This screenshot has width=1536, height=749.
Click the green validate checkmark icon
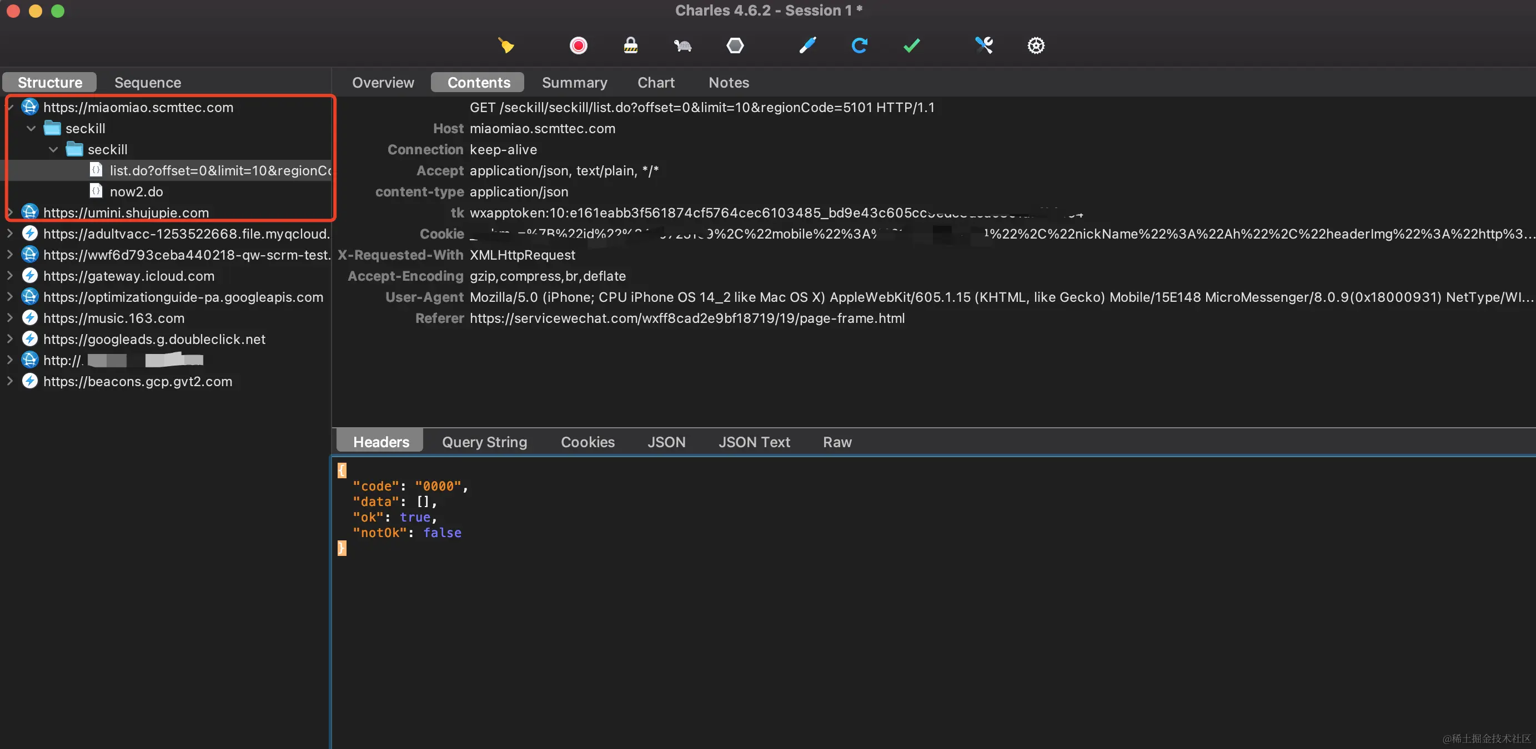point(911,45)
